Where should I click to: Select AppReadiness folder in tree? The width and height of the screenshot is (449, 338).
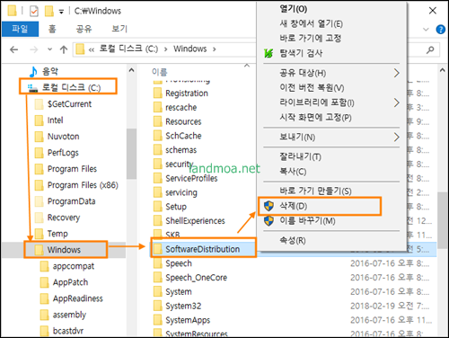(x=78, y=298)
